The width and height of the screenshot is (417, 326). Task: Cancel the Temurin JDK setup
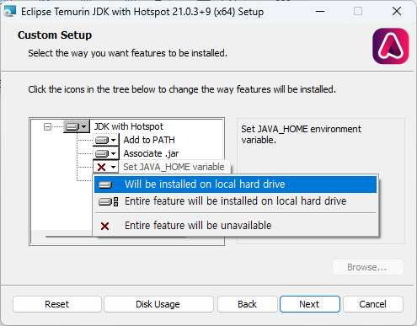tap(373, 304)
